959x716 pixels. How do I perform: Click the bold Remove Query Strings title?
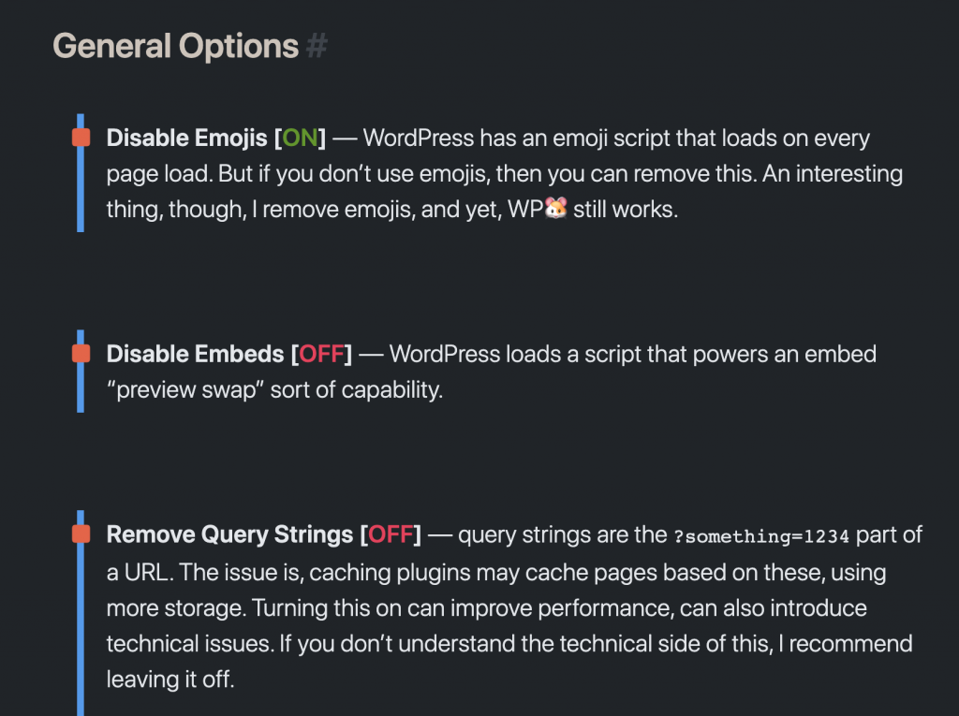229,534
